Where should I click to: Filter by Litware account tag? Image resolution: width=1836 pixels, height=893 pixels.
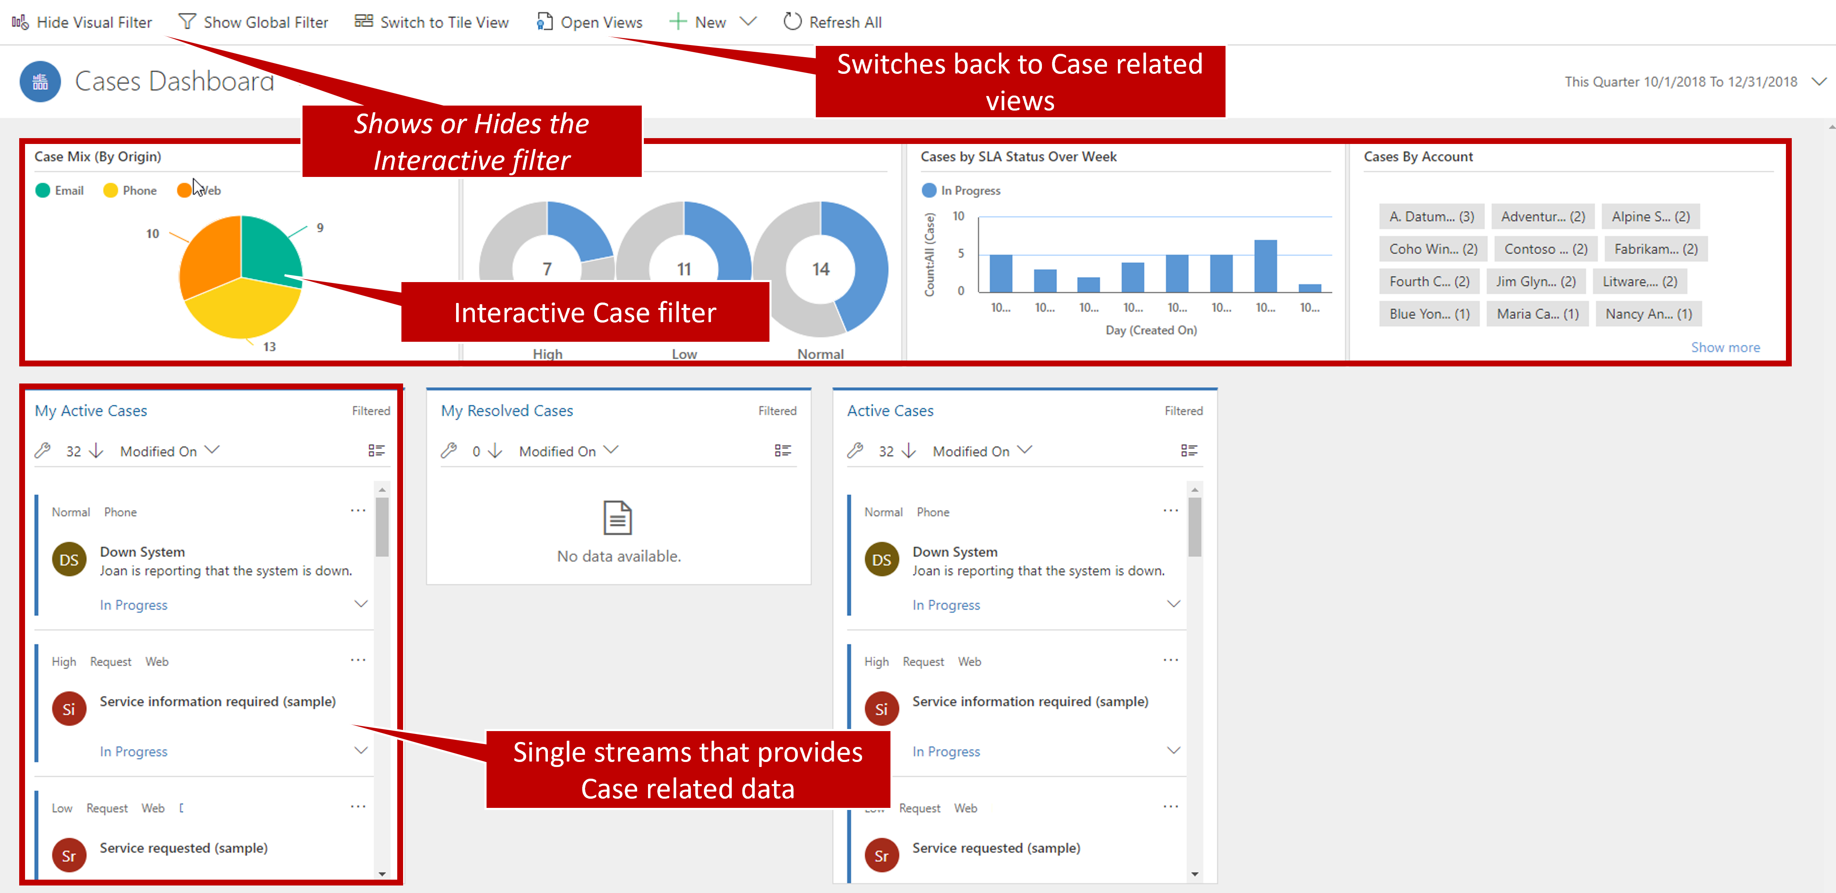1639,282
